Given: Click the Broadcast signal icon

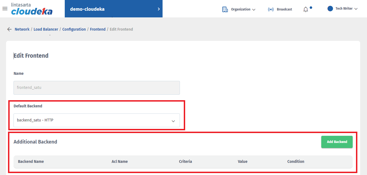Looking at the screenshot, I should pyautogui.click(x=271, y=9).
